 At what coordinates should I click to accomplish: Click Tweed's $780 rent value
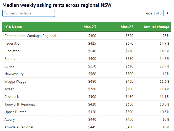pos(92,89)
